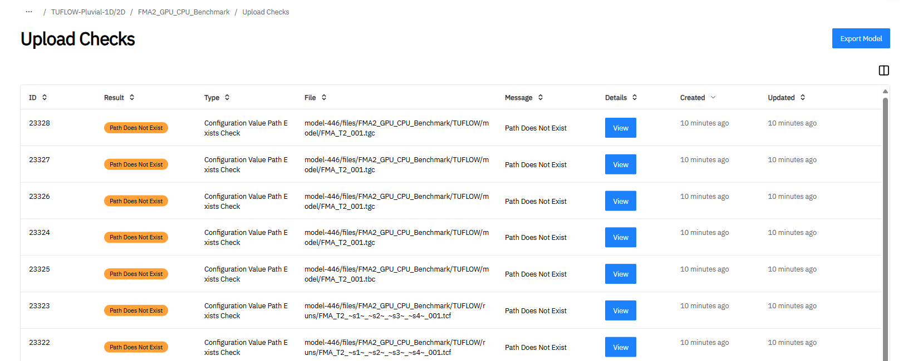The image size is (913, 361).
Task: View details for check 23326
Action: click(x=621, y=201)
